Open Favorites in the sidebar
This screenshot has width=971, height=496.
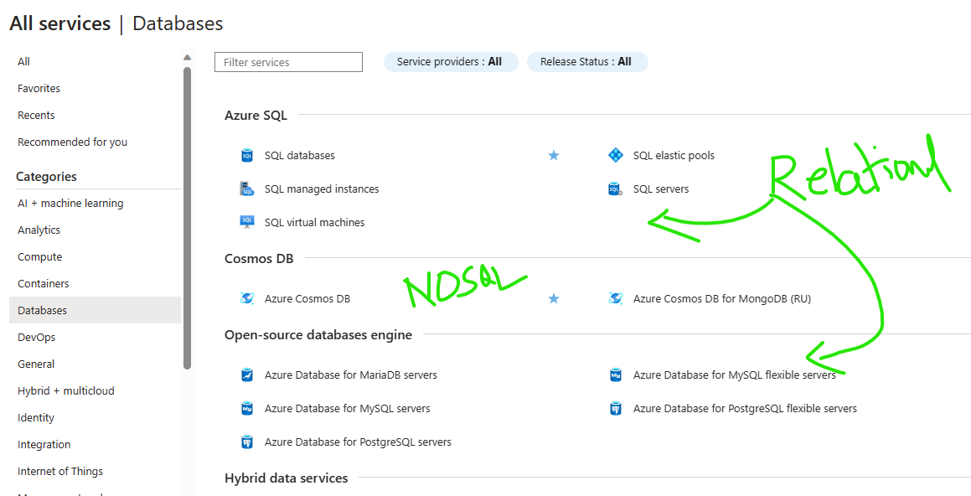[39, 89]
